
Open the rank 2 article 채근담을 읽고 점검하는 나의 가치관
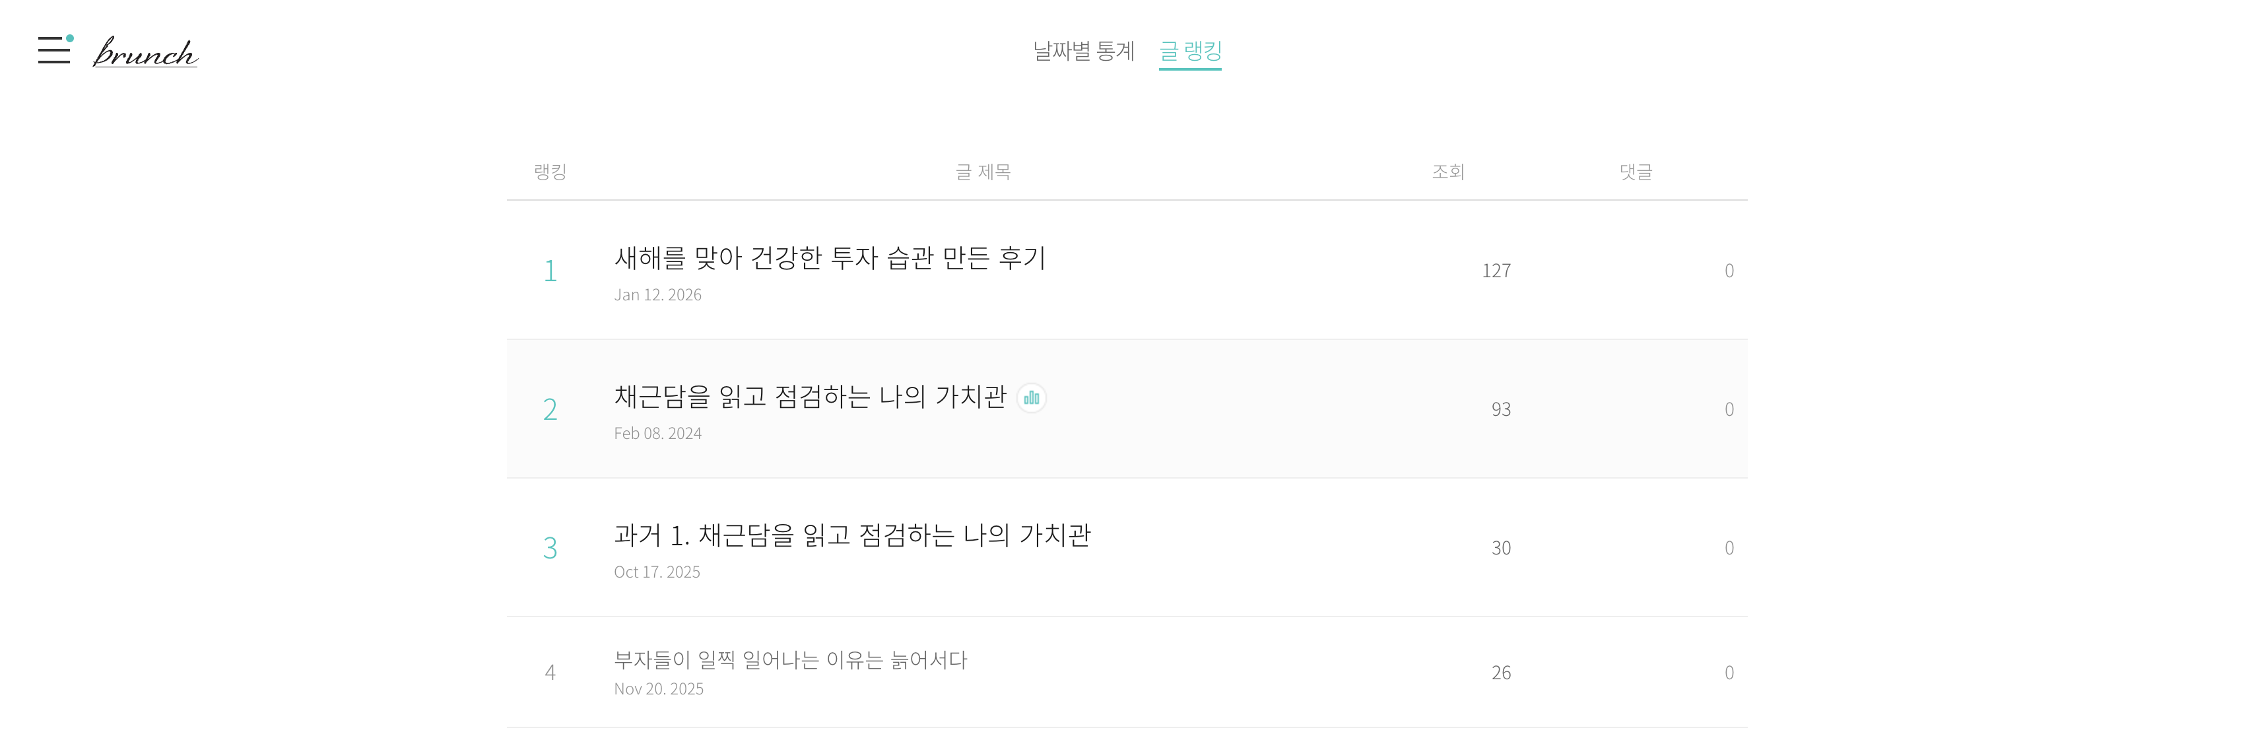810,397
